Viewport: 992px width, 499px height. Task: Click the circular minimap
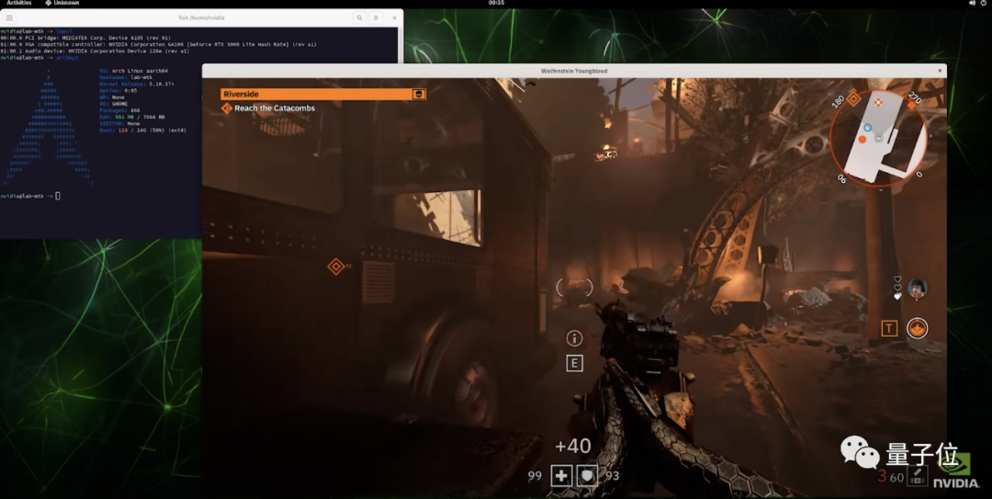[878, 139]
